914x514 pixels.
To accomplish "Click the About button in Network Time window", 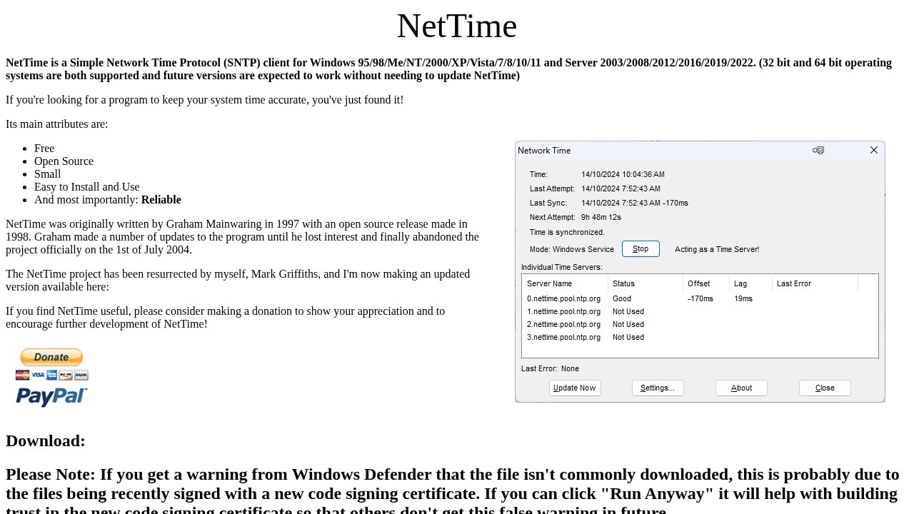I will pyautogui.click(x=741, y=388).
